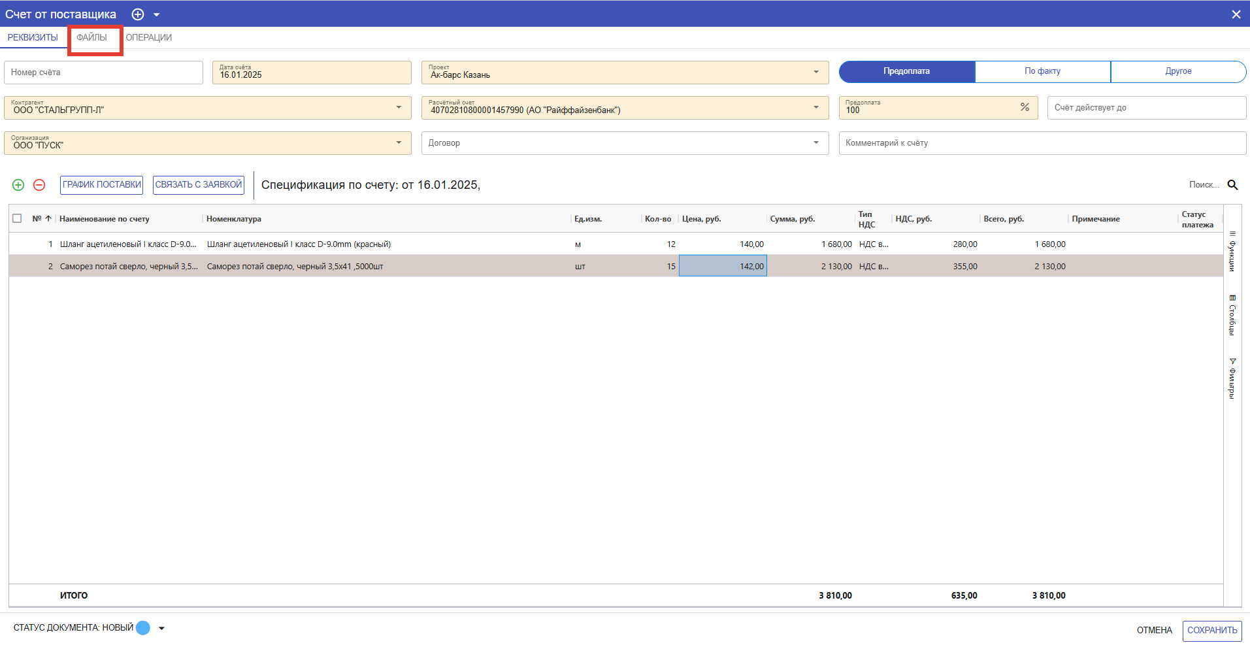Viewport: 1250px width, 645px height.
Task: Click the Дата счёта field
Action: tap(312, 73)
